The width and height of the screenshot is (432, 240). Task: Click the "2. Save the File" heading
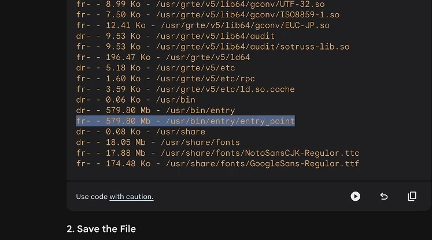click(101, 229)
